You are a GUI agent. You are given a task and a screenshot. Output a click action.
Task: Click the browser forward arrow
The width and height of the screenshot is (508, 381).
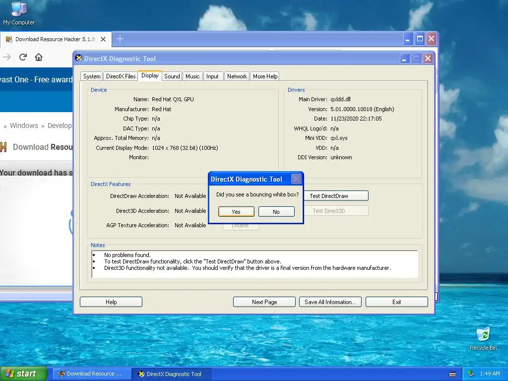pos(7,58)
